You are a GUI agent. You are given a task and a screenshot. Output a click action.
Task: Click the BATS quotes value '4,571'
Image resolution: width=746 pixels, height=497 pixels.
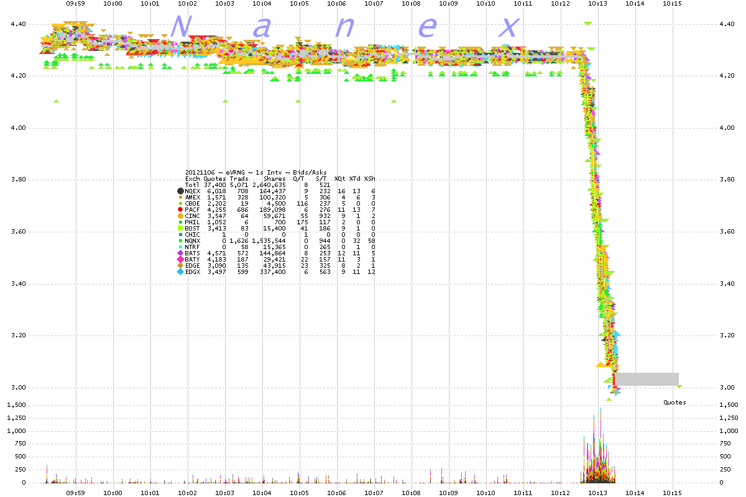[217, 253]
